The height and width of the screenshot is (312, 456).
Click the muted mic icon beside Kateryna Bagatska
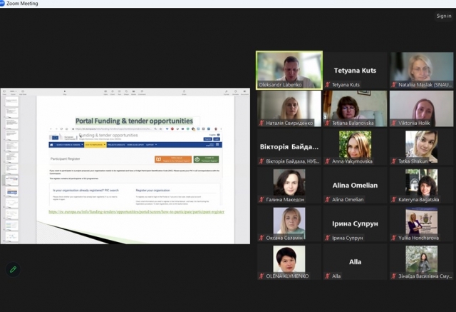(394, 200)
